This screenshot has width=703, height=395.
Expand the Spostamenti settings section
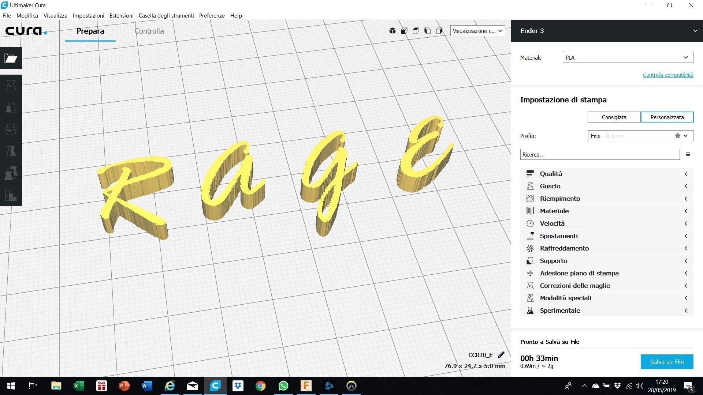tap(607, 236)
